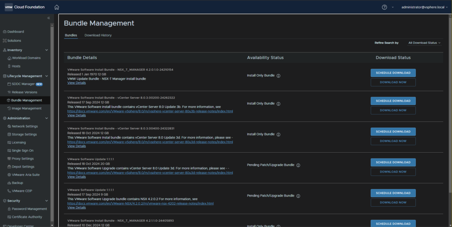
Task: Click the sidebar scroll down arrow
Action: coord(52,225)
